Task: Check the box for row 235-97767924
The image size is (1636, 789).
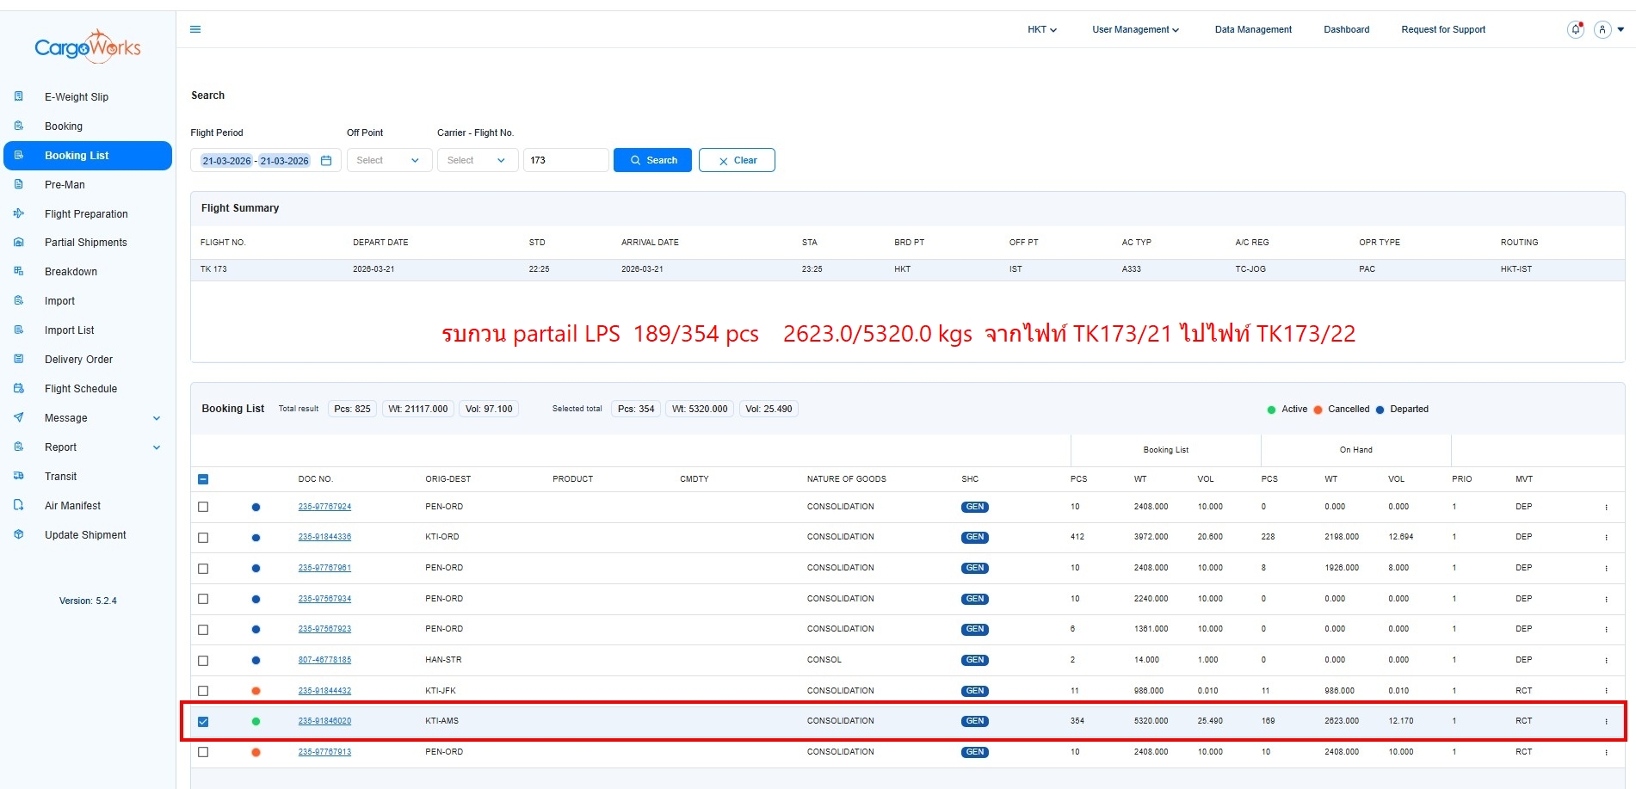Action: 203,508
